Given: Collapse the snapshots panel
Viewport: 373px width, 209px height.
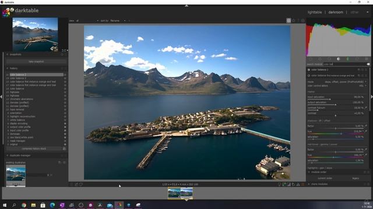Looking at the screenshot, I should pos(8,55).
